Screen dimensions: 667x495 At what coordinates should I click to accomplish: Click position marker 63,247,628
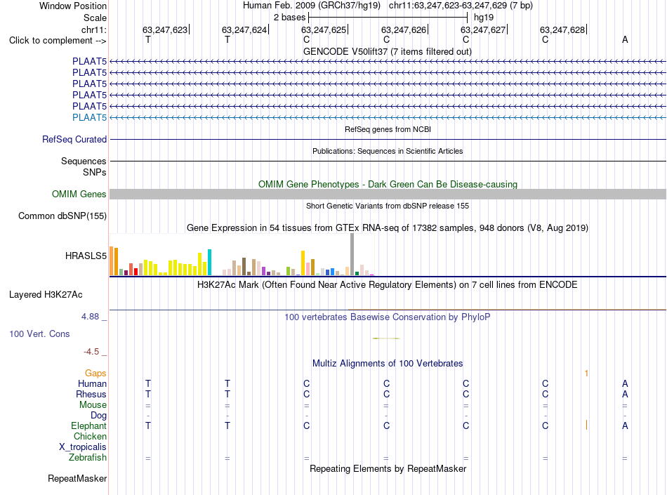(x=563, y=29)
